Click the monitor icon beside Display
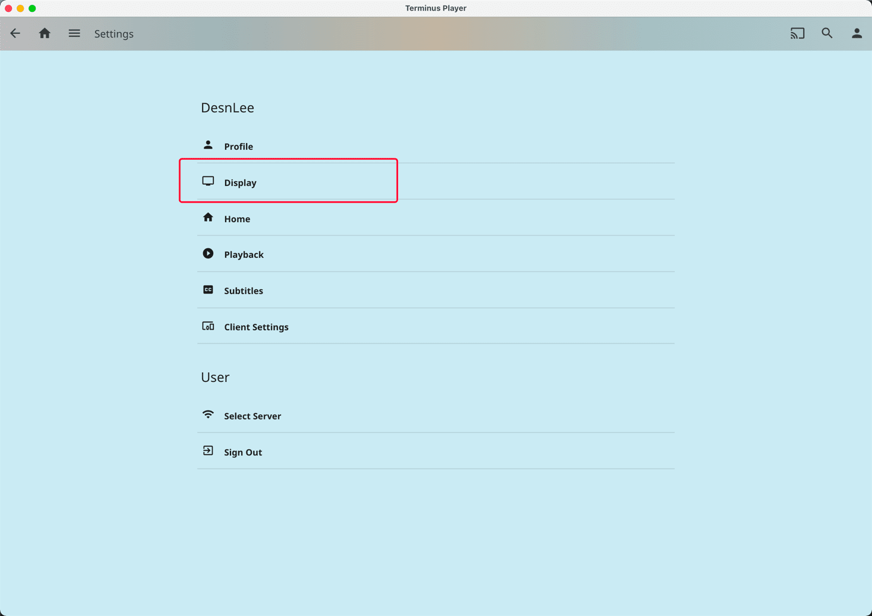Viewport: 872px width, 616px height. click(x=208, y=182)
